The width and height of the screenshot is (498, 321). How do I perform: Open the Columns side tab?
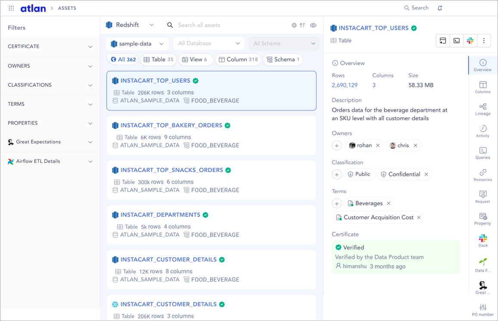click(483, 87)
